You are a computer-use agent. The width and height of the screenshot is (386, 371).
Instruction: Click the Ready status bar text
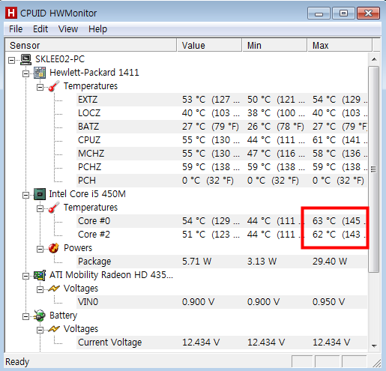17,362
